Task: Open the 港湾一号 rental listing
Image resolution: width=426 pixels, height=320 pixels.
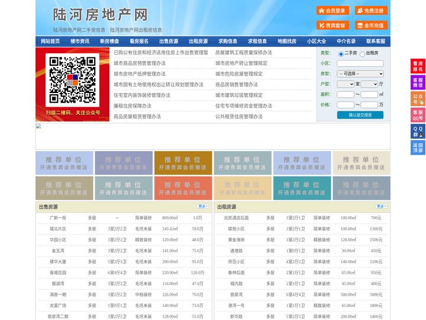Action: [x=236, y=306]
